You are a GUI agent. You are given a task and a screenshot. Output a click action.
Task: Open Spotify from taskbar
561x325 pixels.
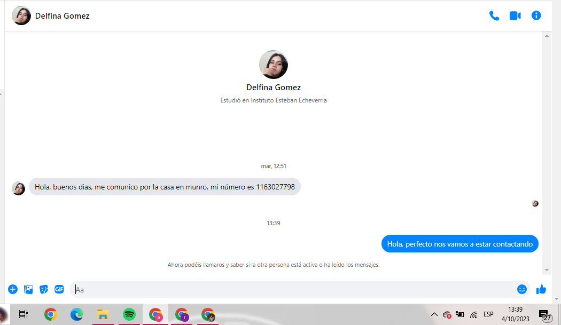tap(129, 314)
